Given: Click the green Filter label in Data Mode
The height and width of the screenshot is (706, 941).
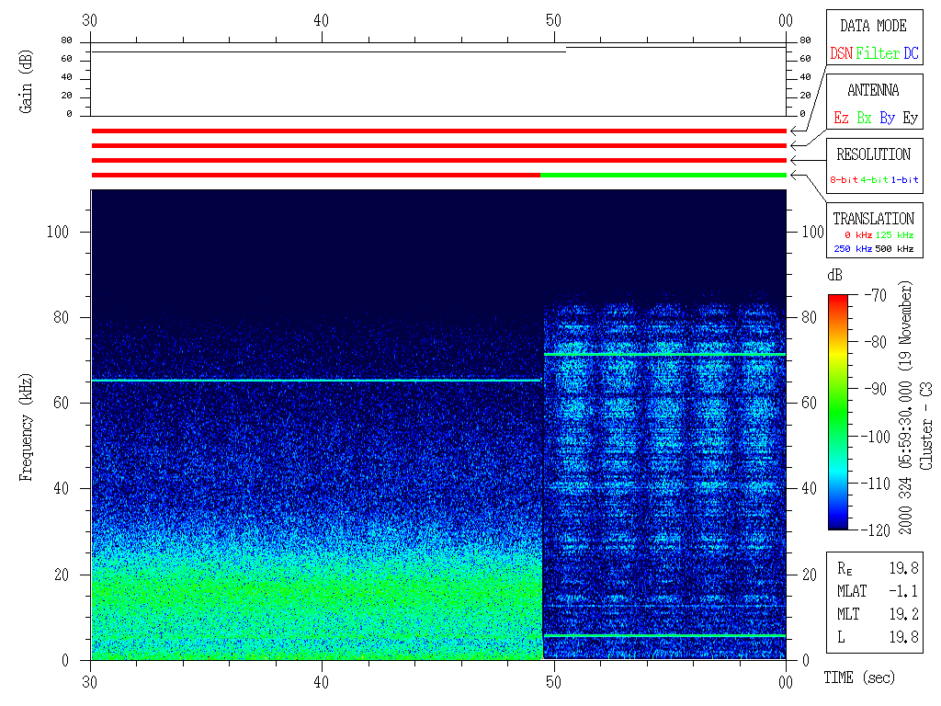Looking at the screenshot, I should (x=878, y=54).
